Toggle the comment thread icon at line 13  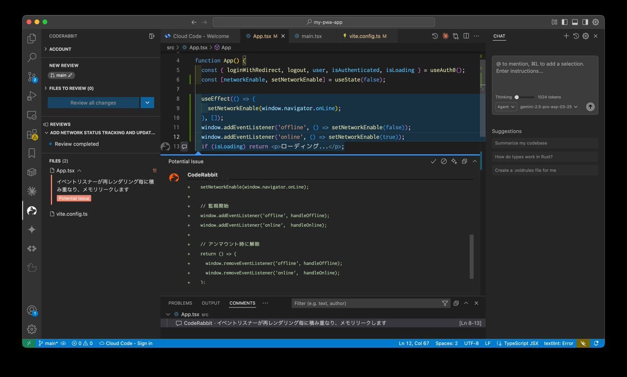[184, 147]
